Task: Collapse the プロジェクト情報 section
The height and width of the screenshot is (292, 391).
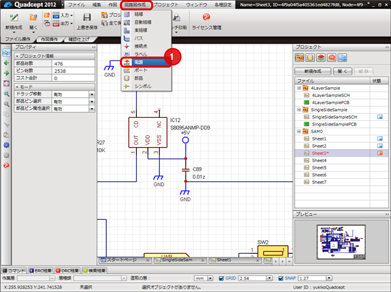Action: pos(17,56)
